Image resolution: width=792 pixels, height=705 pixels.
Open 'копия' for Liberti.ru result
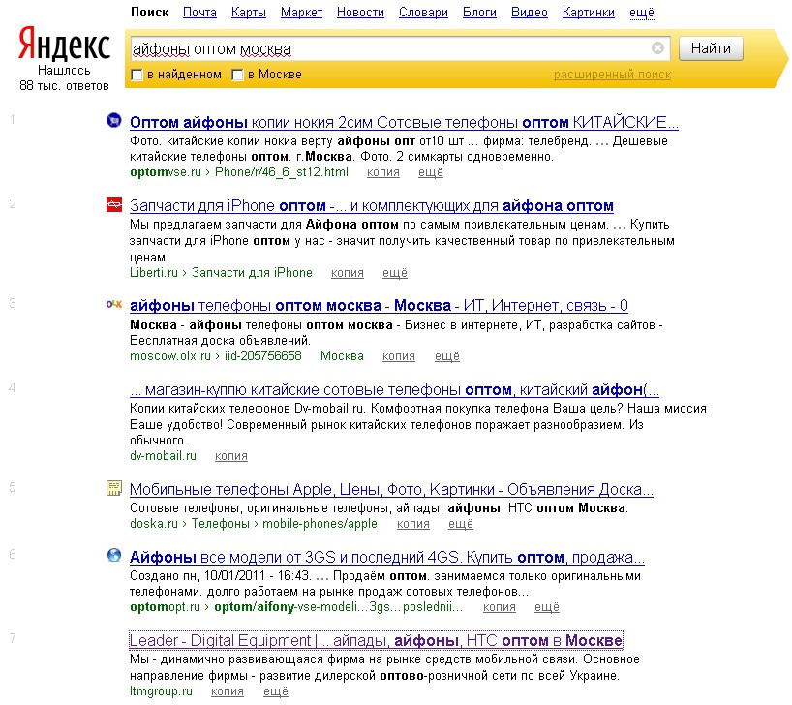tap(347, 273)
